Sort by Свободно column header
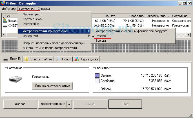The height and width of the screenshot is (118, 193). (131, 16)
